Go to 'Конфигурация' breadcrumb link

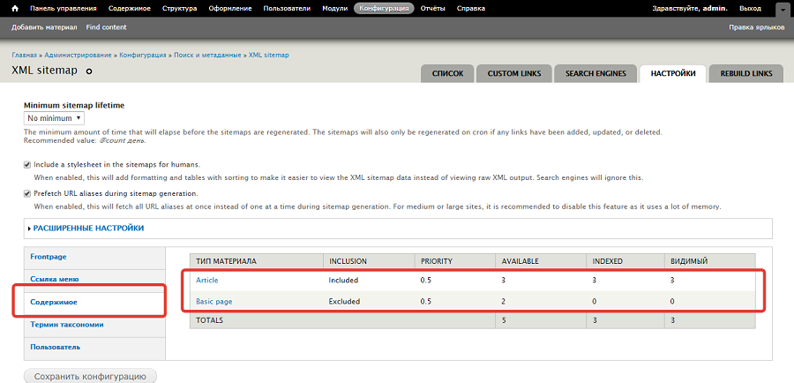(x=143, y=56)
